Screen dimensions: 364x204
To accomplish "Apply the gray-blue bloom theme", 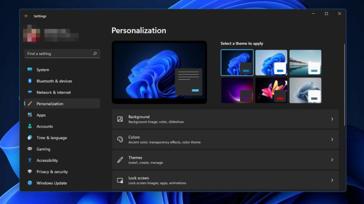I will point(305,90).
